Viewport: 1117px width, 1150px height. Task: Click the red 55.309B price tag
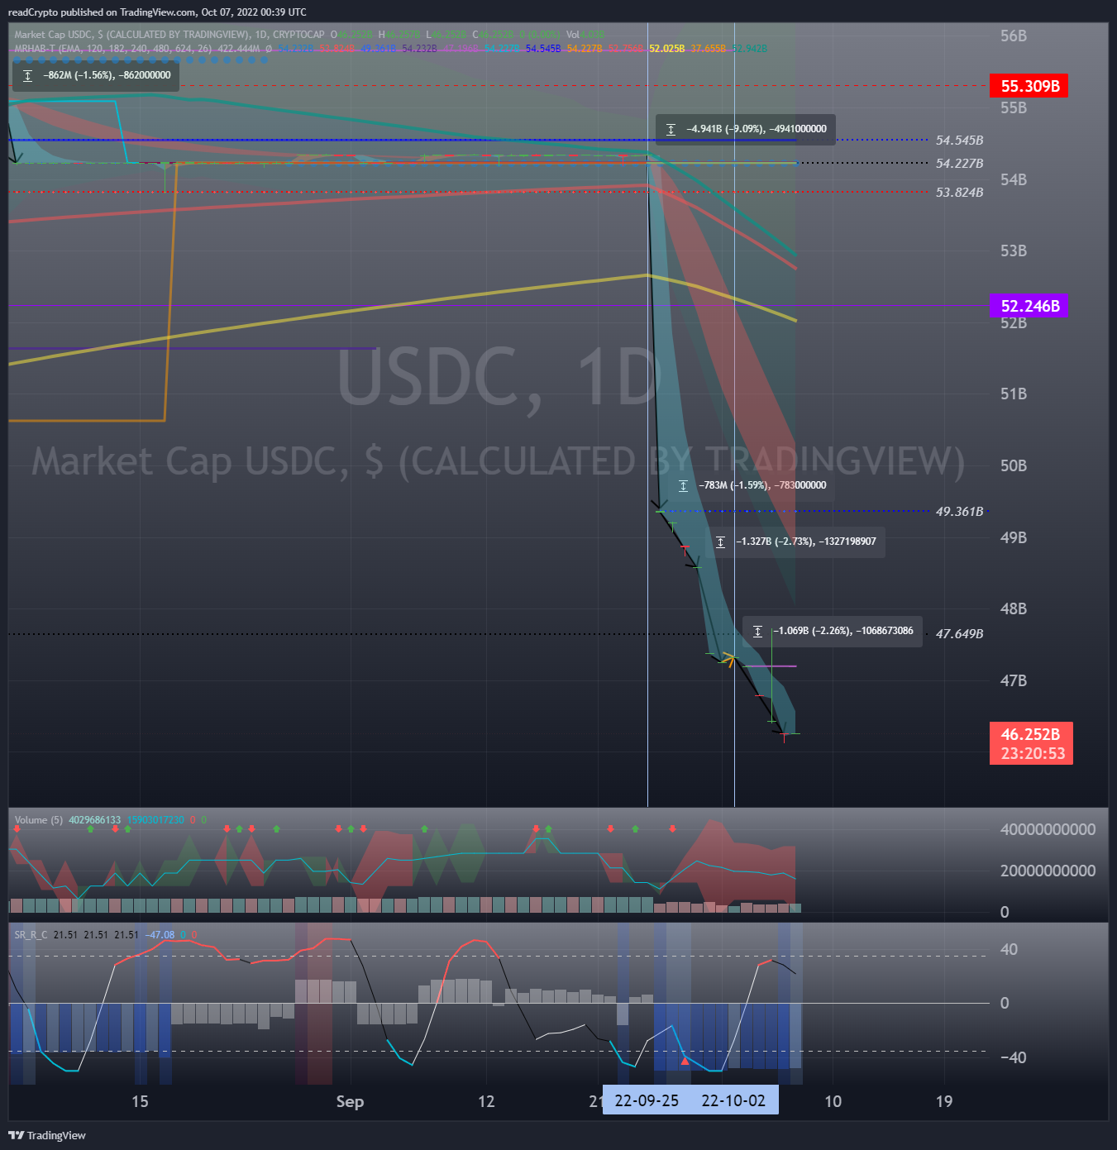pyautogui.click(x=1029, y=86)
